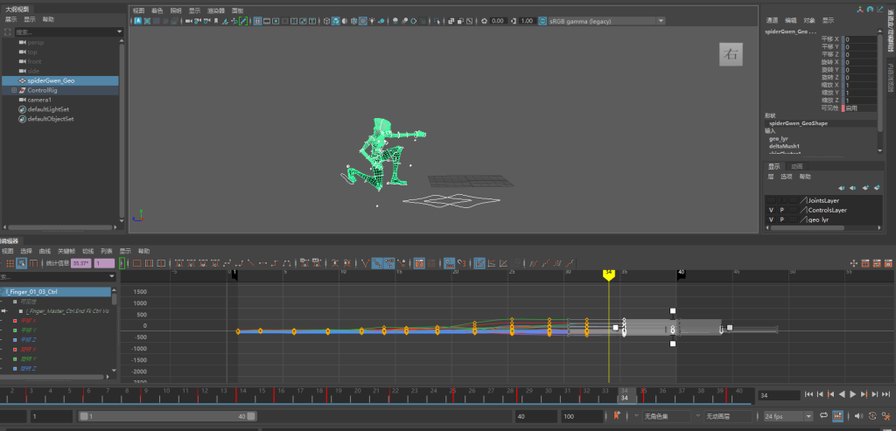This screenshot has height=431, width=896.
Task: Open viewport 渲染器 menu
Action: point(215,10)
